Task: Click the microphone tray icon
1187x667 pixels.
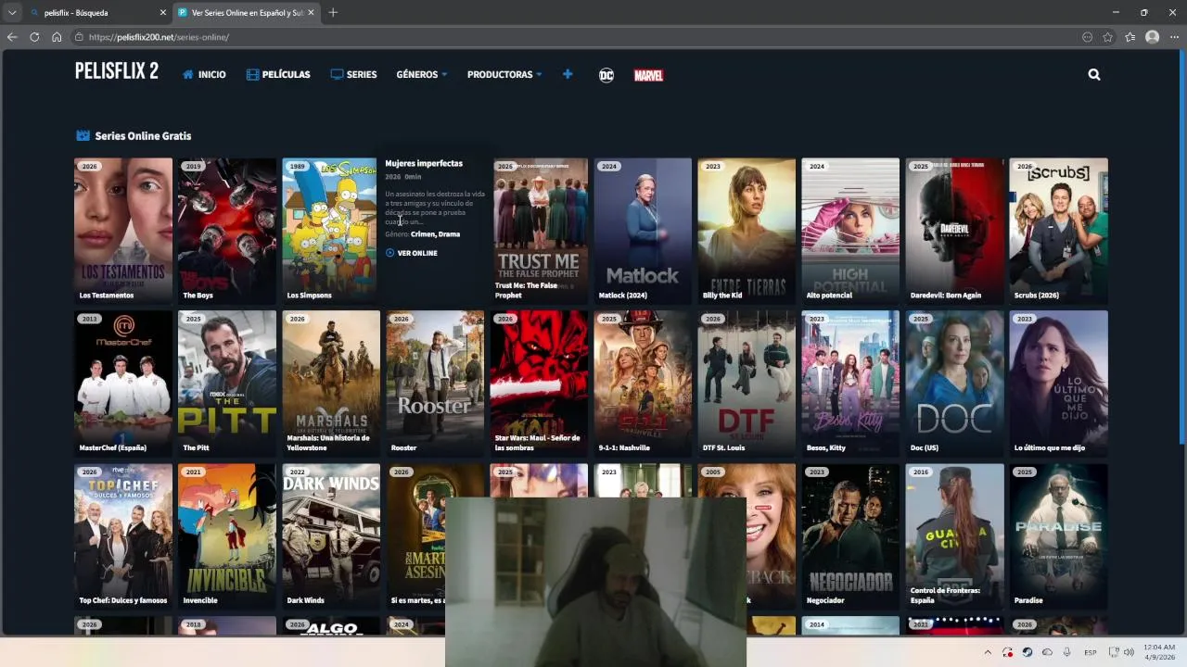Action: [x=1066, y=652]
